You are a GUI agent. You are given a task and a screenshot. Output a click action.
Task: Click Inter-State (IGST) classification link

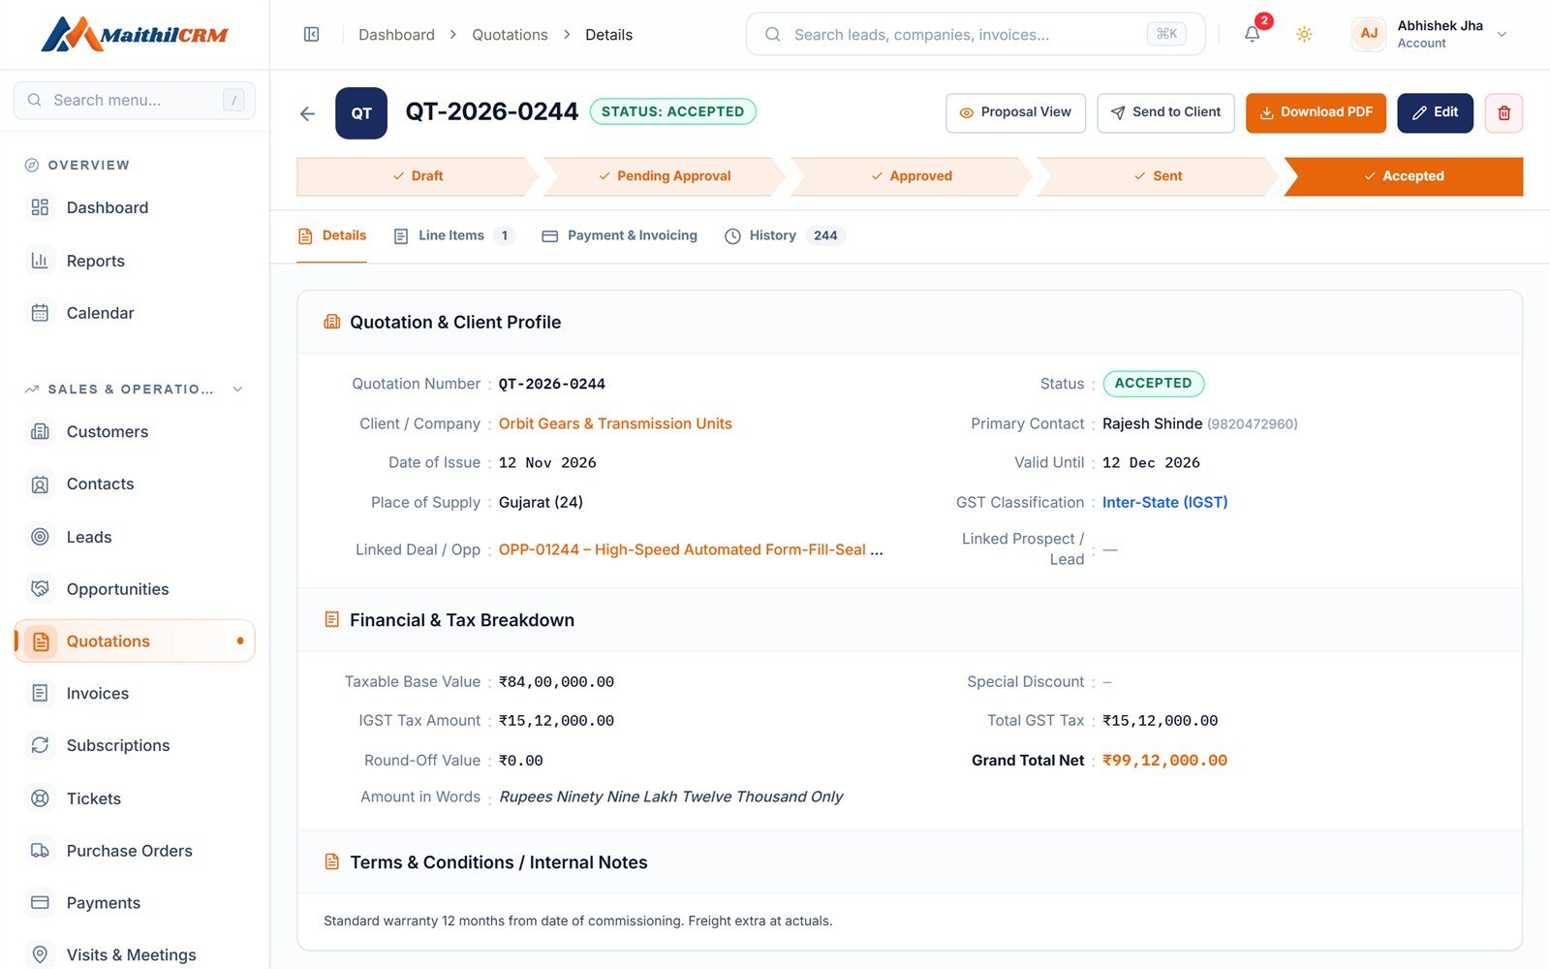(x=1164, y=502)
